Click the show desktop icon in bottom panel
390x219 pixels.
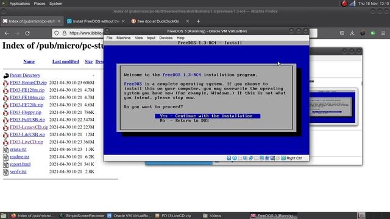tap(3, 215)
